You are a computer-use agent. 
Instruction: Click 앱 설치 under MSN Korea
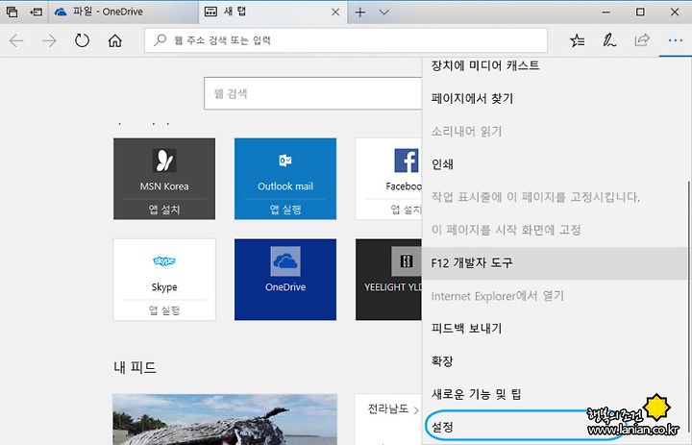[x=164, y=210]
